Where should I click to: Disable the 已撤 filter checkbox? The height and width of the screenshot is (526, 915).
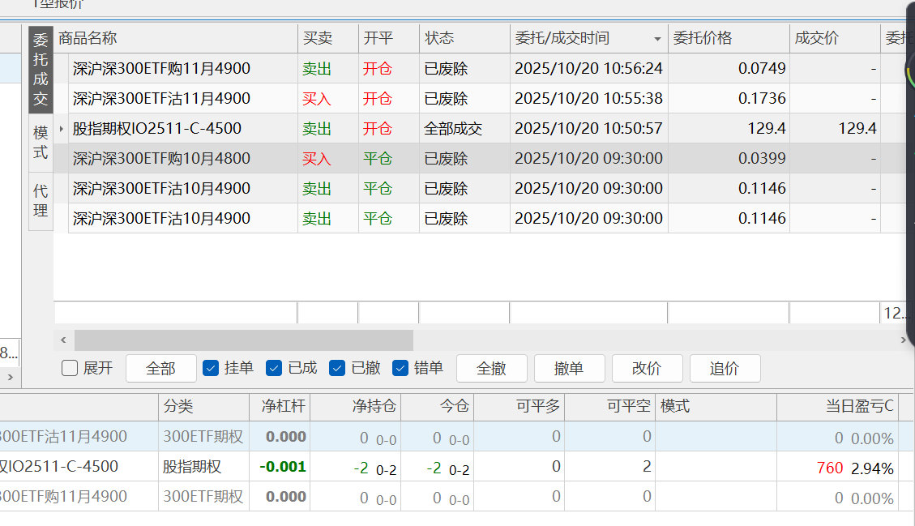tap(337, 369)
